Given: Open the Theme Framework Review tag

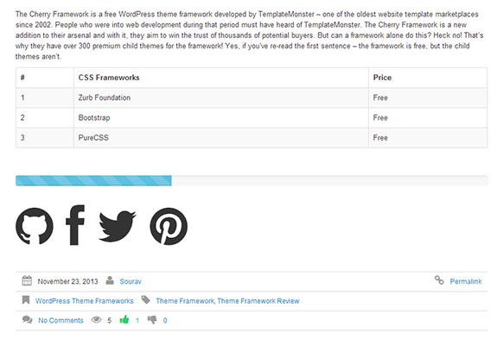Looking at the screenshot, I should [258, 301].
